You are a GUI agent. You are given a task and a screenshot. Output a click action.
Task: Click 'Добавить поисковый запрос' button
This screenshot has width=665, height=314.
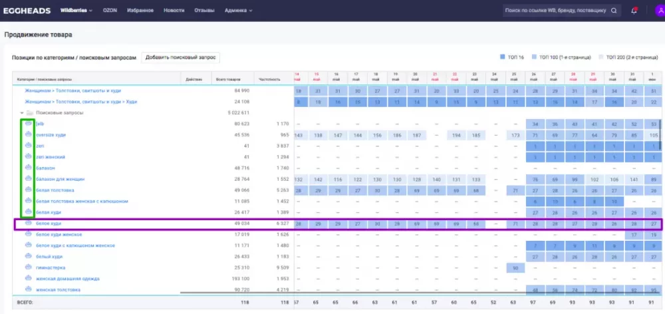tap(181, 58)
